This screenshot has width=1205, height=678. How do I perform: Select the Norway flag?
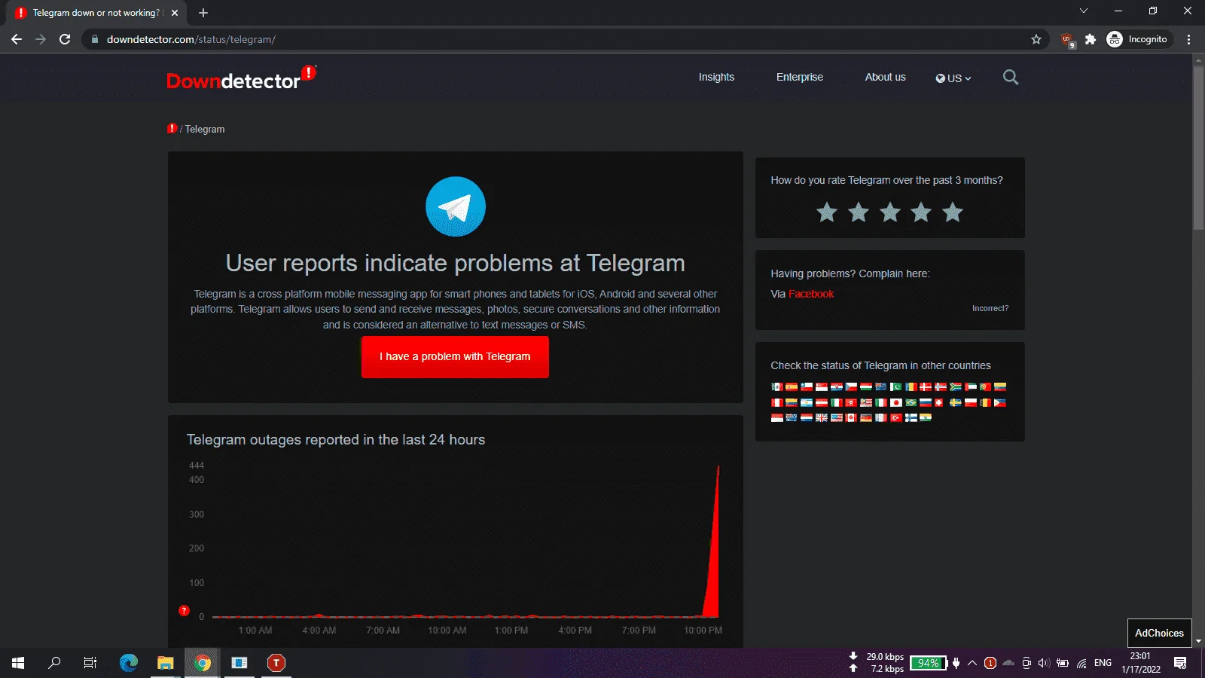(941, 386)
